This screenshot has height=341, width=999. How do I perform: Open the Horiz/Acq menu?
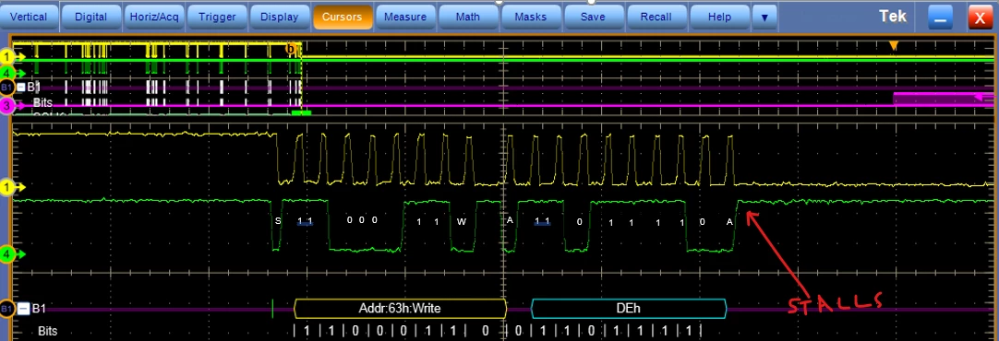pyautogui.click(x=154, y=18)
